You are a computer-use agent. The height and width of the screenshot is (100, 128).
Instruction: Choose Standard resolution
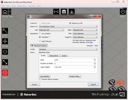coord(40,37)
